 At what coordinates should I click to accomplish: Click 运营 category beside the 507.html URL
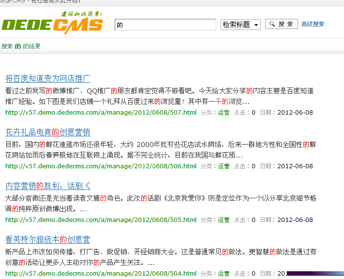click(224, 113)
